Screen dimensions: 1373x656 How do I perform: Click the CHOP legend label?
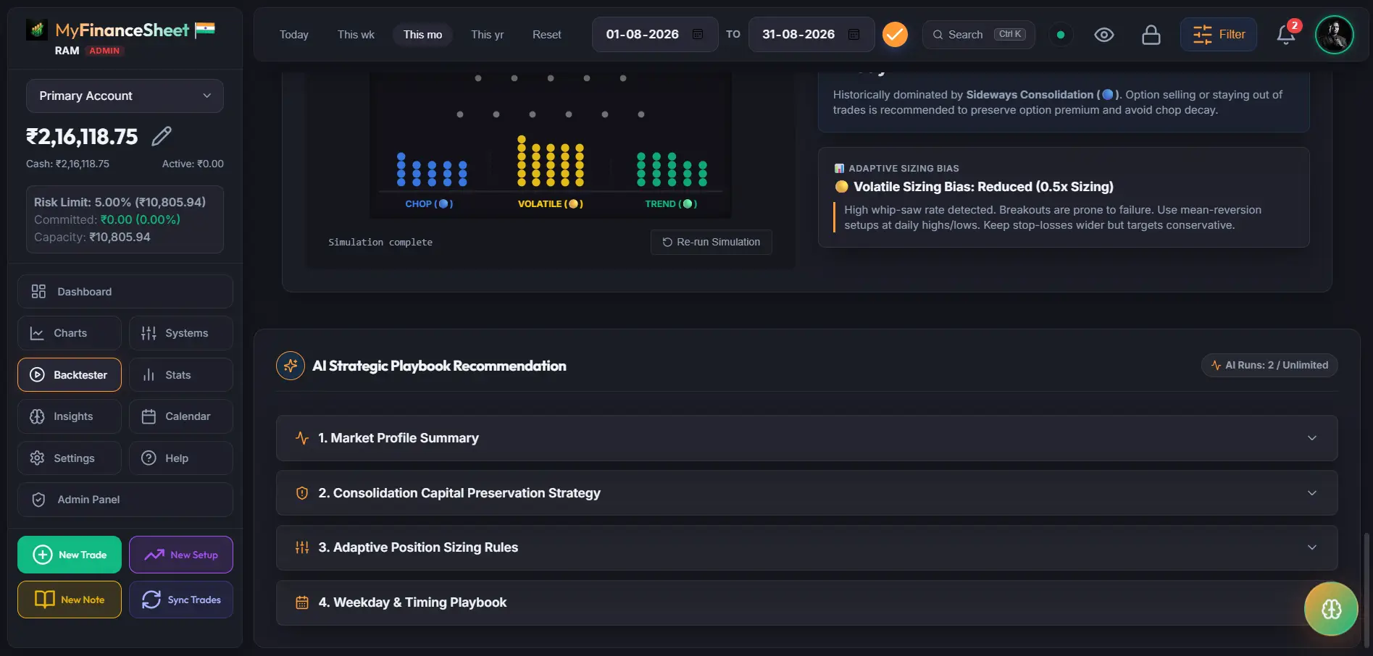tap(429, 204)
